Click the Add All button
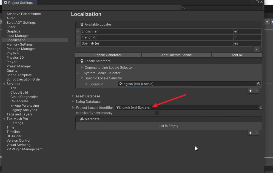 coord(237,55)
